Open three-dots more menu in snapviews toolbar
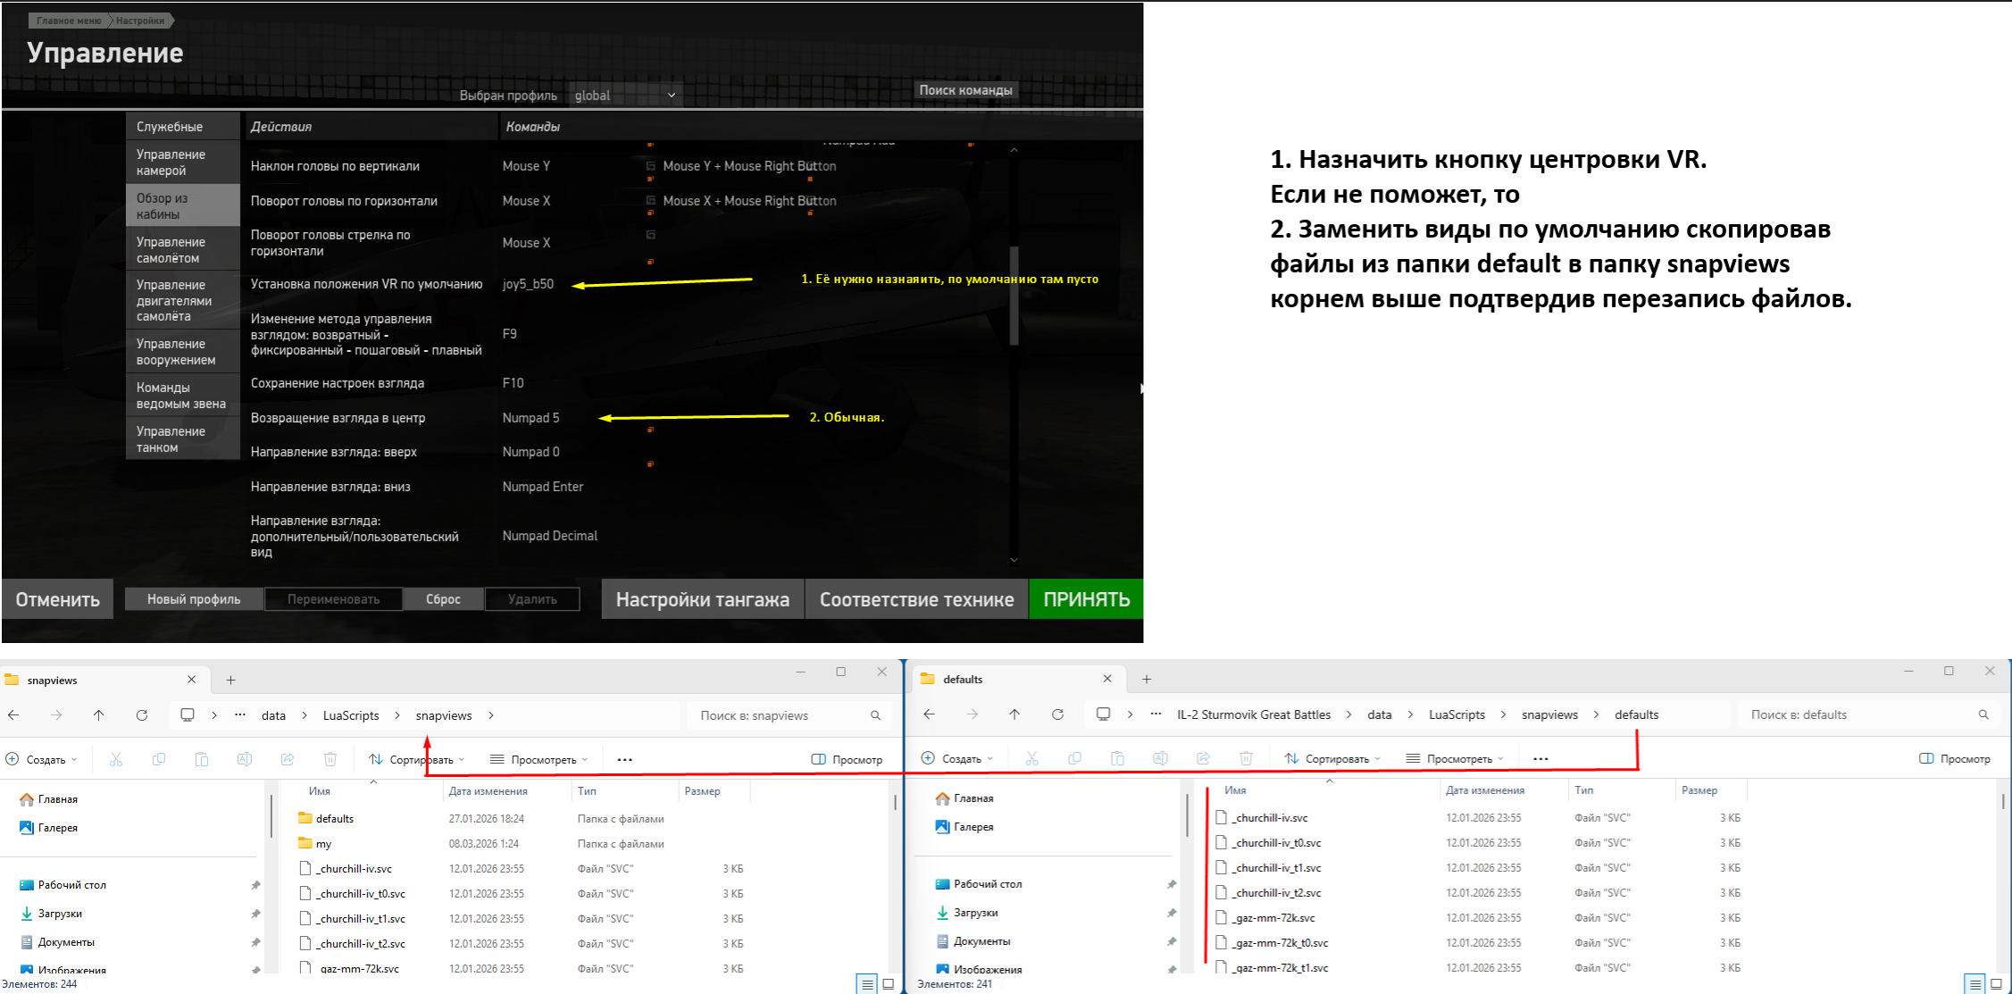 click(x=624, y=760)
